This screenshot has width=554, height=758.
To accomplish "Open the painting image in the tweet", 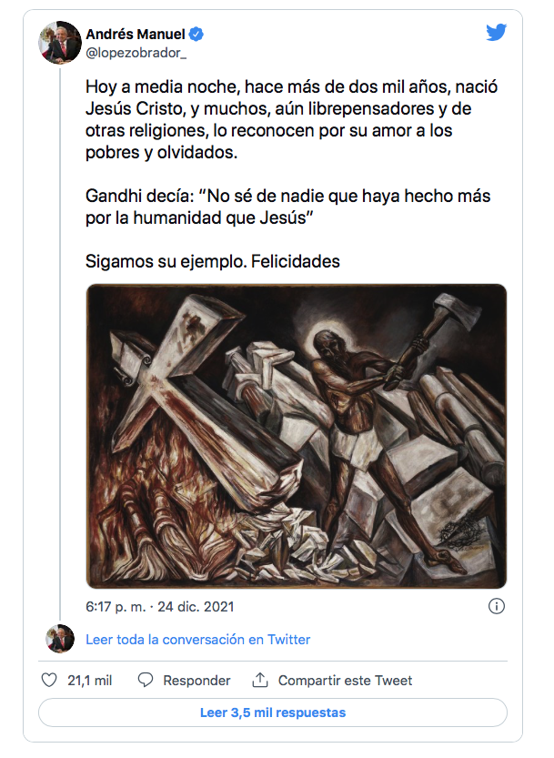I will [296, 436].
